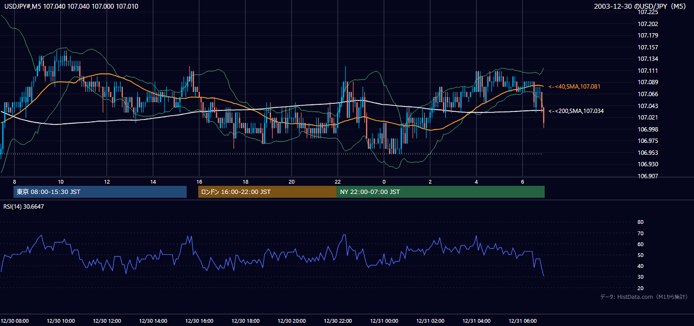Click the 12/30 20:00 time label
694x326 pixels.
coord(292,321)
